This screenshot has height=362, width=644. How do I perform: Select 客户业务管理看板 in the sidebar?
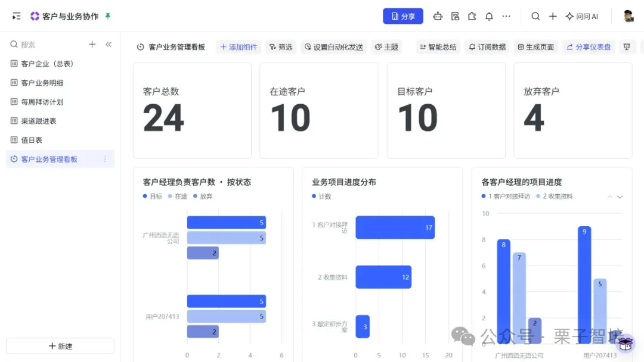coord(60,159)
